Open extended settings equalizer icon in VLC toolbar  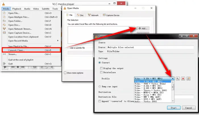pos(35,67)
